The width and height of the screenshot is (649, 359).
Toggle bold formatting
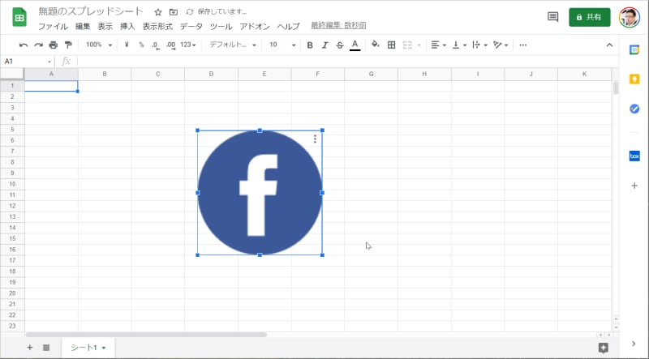tap(310, 45)
